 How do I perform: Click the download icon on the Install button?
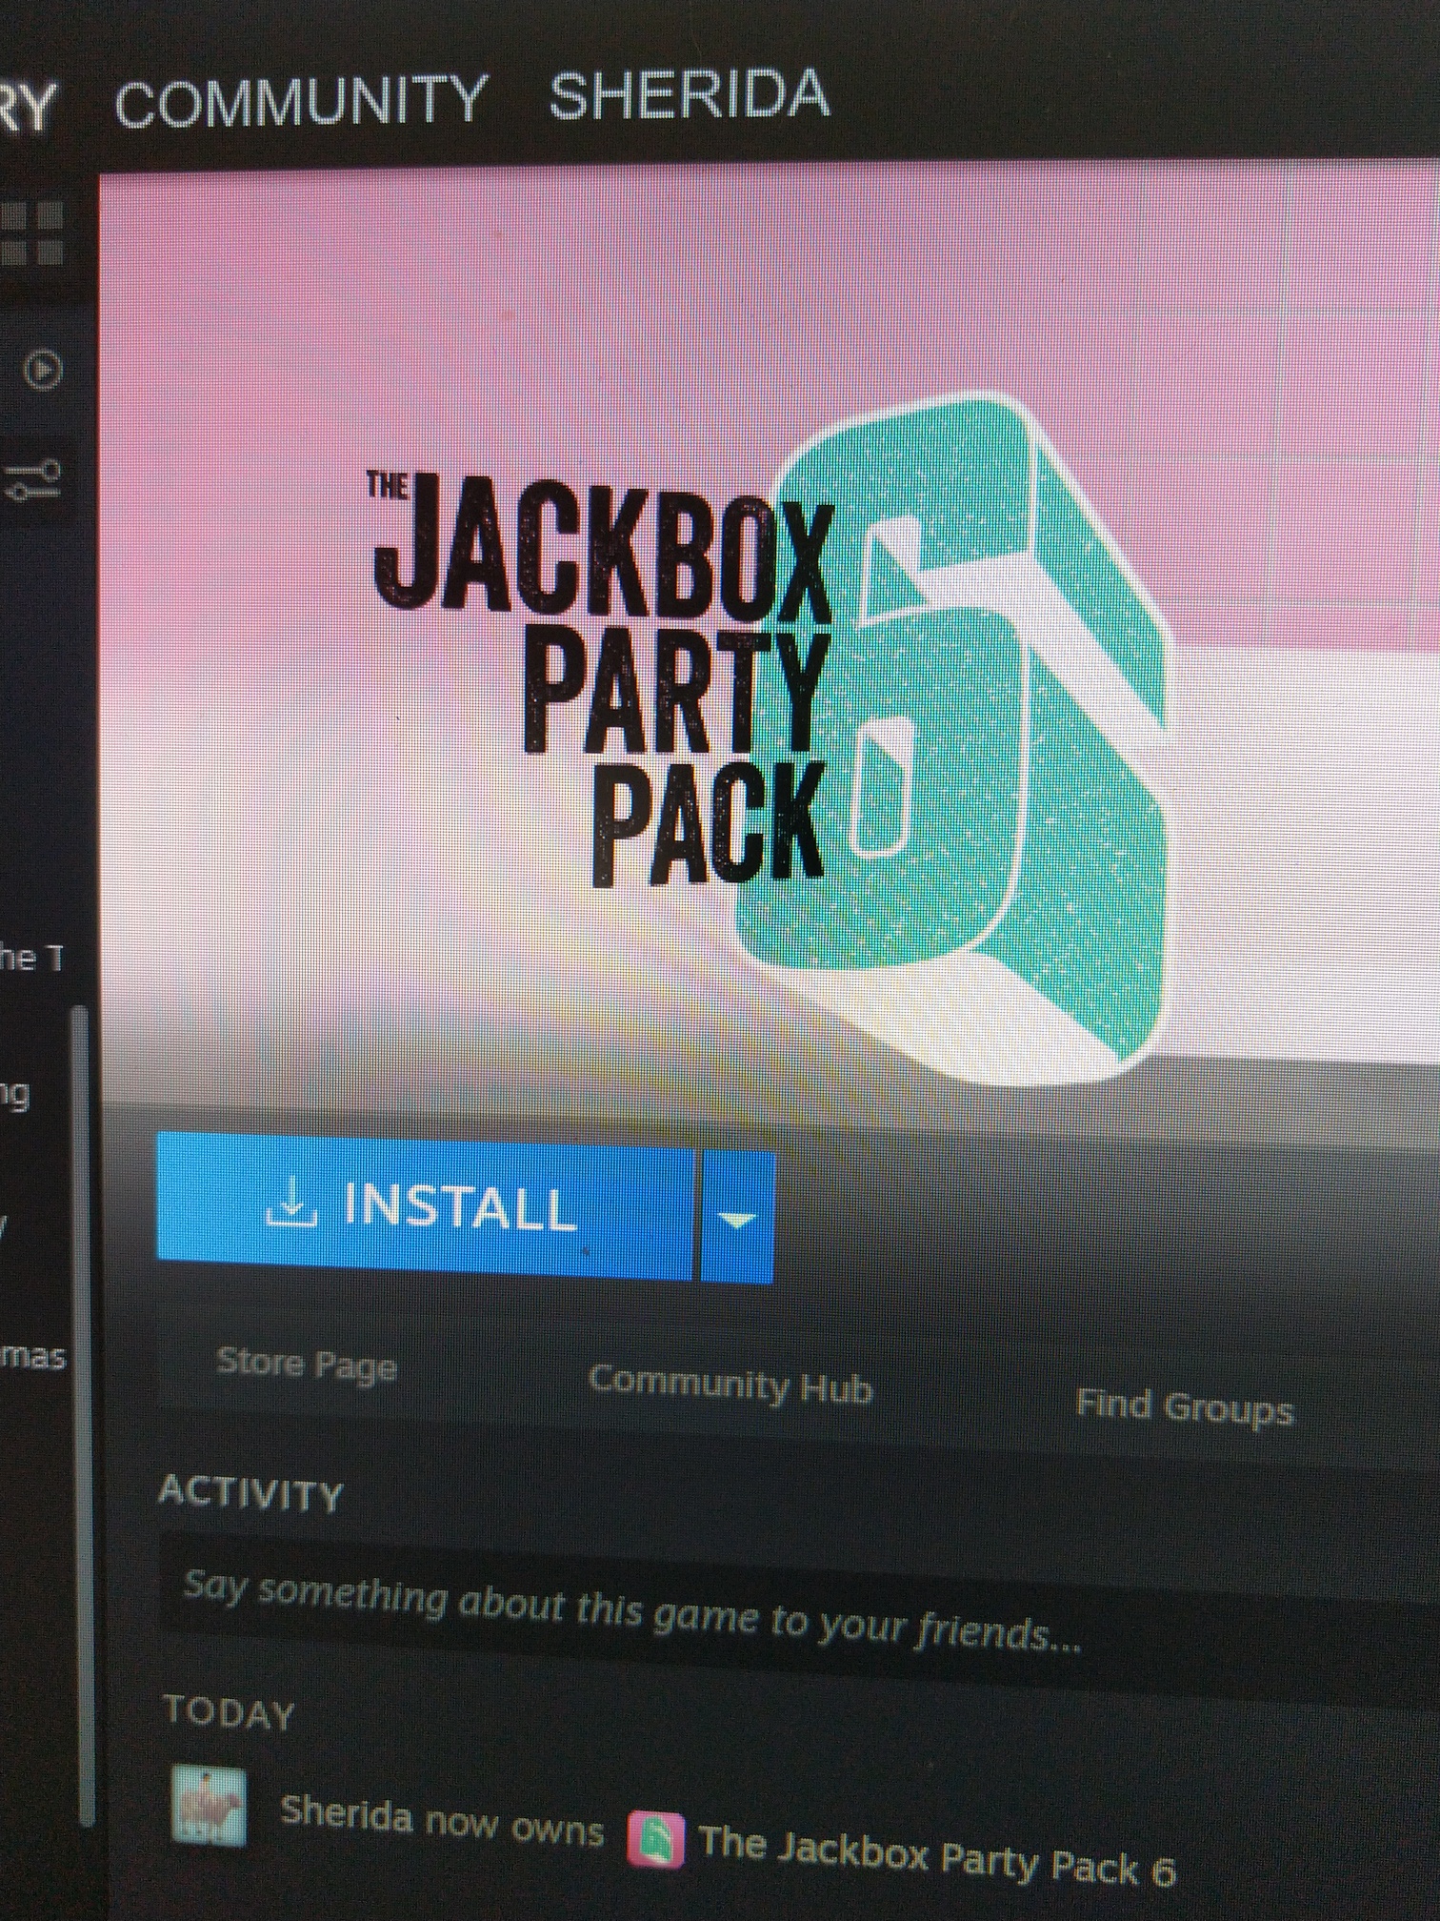coord(290,1203)
